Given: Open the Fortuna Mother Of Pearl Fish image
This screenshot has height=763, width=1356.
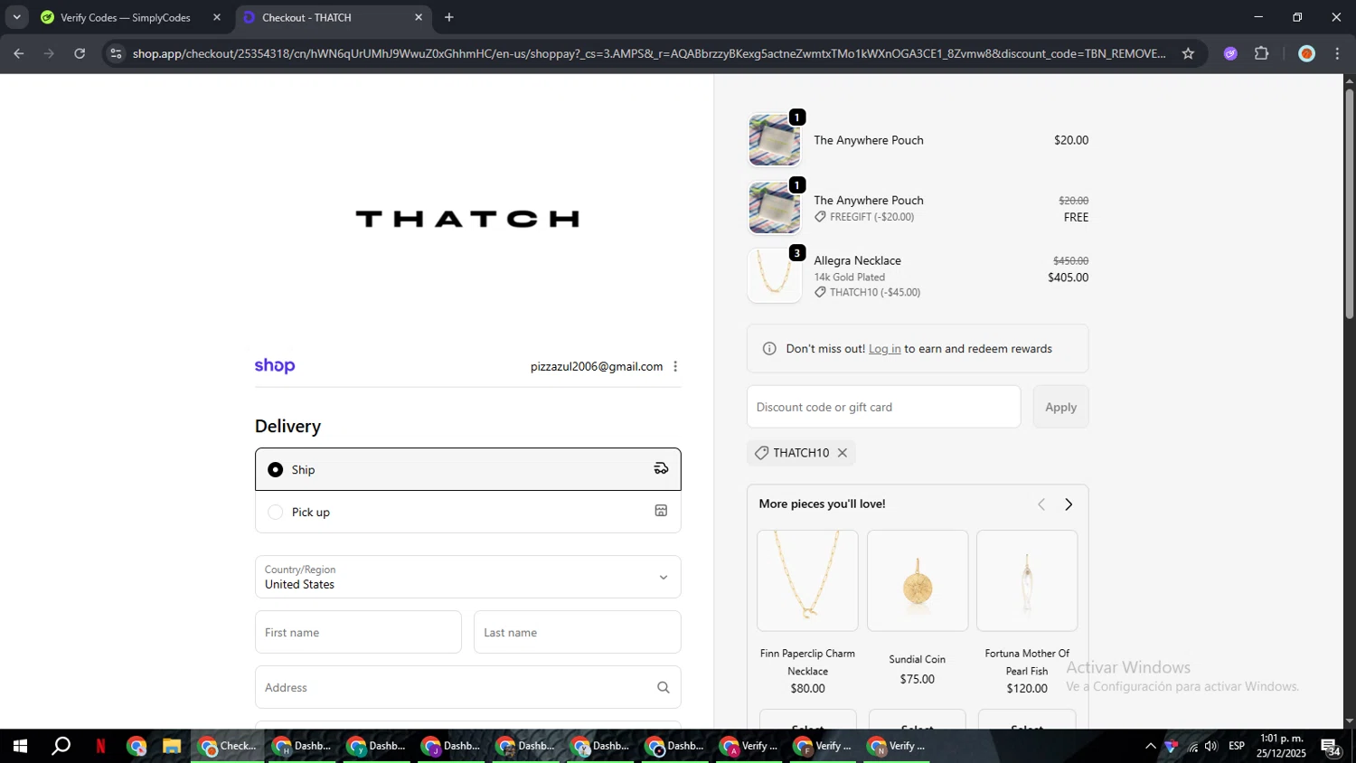Looking at the screenshot, I should (1027, 580).
